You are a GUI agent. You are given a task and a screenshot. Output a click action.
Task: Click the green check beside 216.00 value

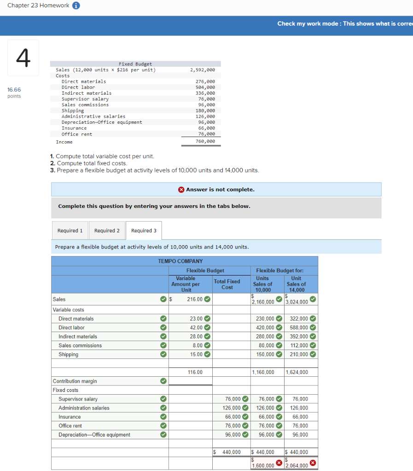[x=207, y=299]
